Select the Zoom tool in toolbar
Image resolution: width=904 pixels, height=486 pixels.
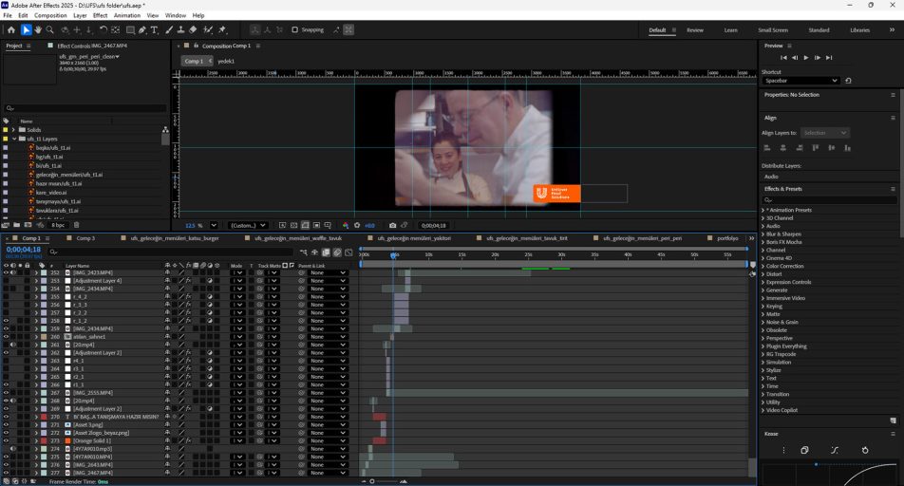click(x=50, y=30)
